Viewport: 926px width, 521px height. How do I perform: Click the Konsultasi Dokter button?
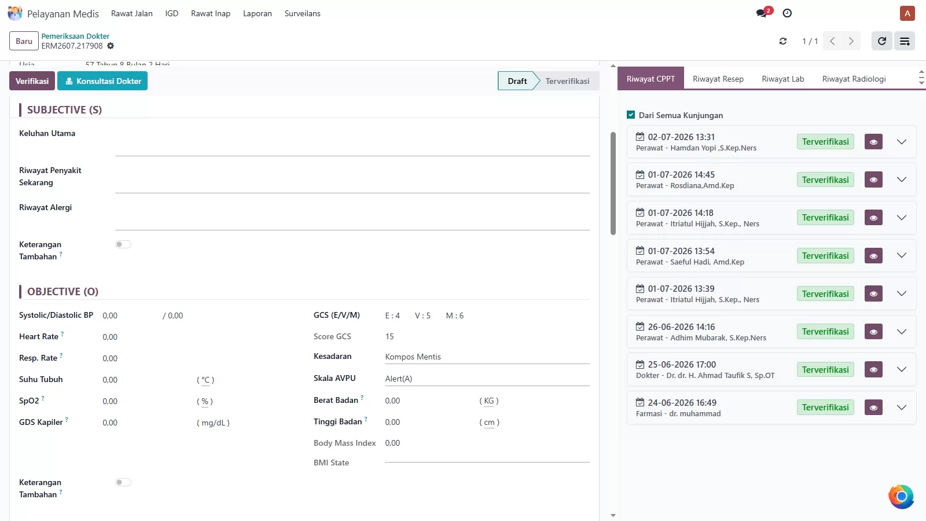(x=102, y=81)
